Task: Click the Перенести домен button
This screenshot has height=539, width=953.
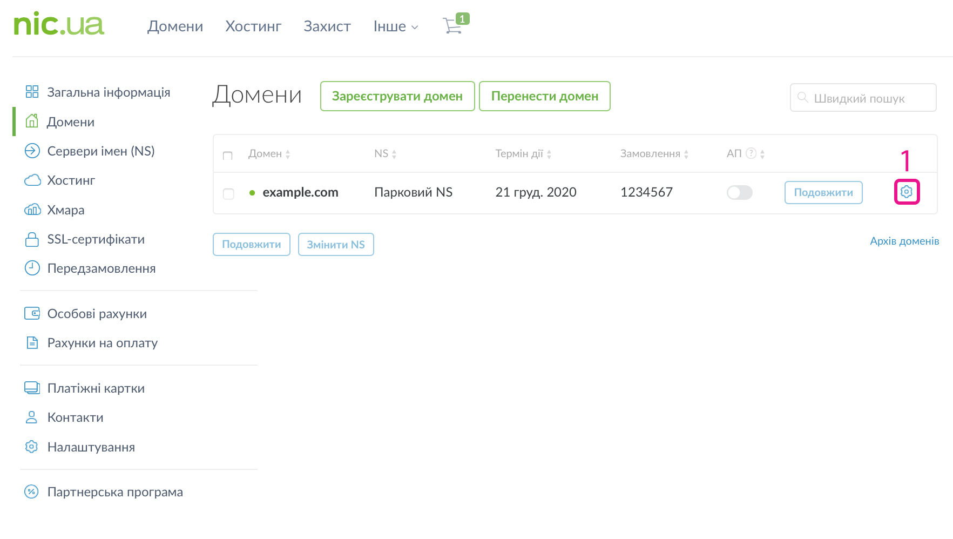Action: [544, 96]
